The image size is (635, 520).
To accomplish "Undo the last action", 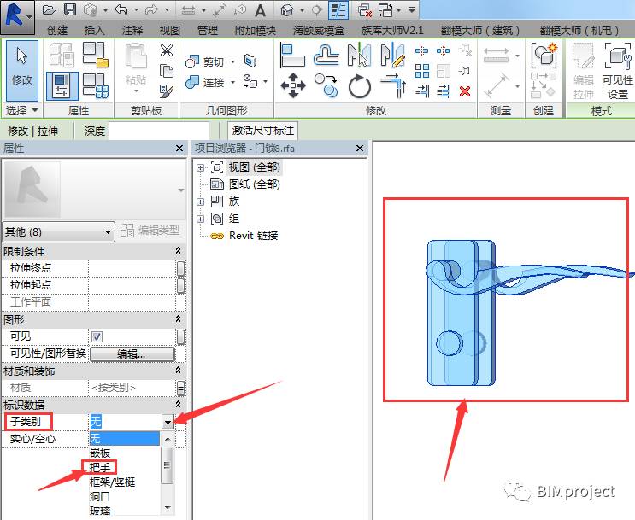I will coord(122,9).
